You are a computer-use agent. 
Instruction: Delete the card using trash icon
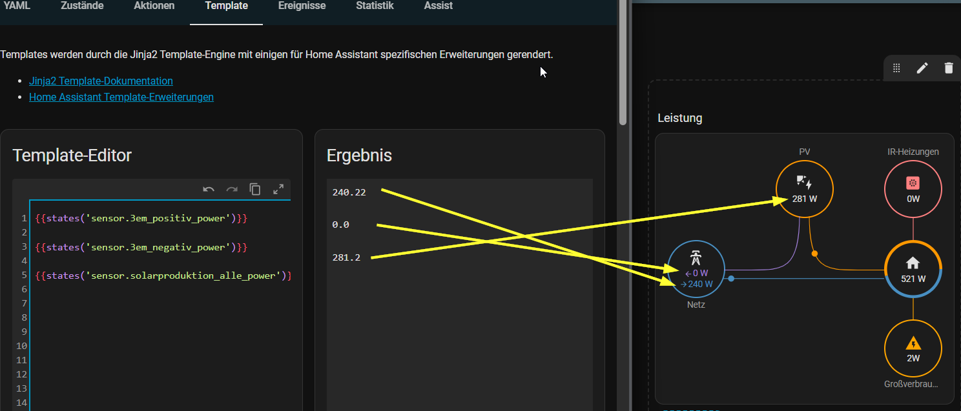point(948,68)
